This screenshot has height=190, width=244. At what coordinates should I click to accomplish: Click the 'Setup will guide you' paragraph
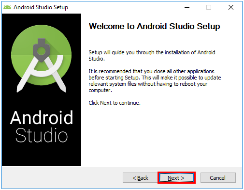(152, 55)
